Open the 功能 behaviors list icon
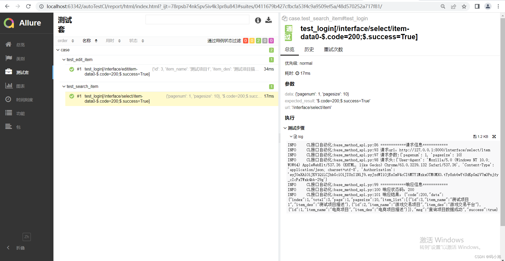505x261 pixels. point(9,113)
